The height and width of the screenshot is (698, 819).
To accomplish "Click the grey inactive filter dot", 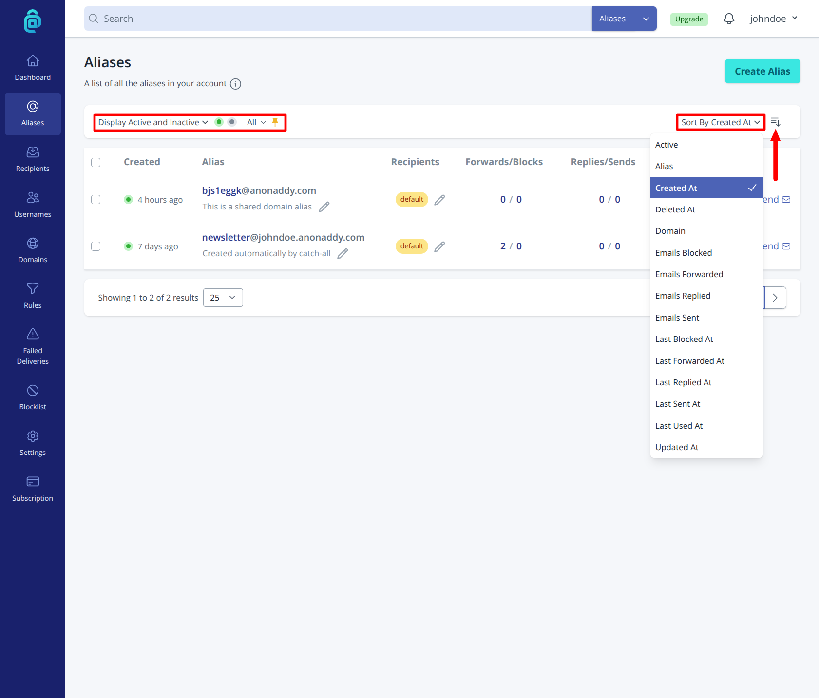I will [x=232, y=122].
